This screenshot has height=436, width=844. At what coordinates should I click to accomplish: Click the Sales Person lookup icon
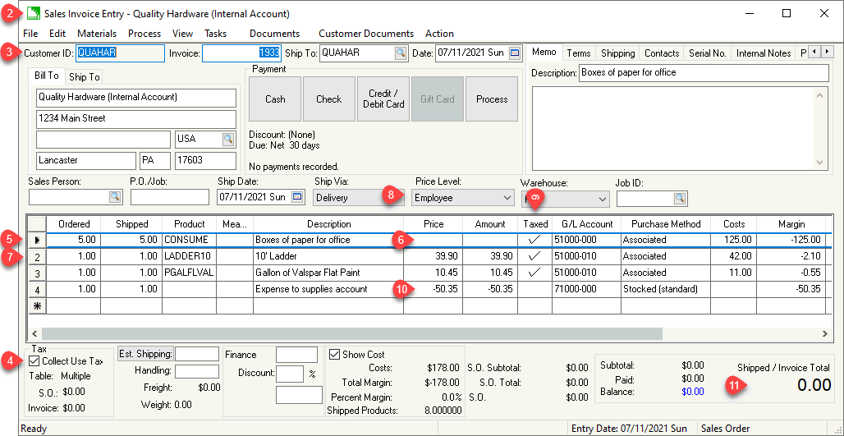pyautogui.click(x=115, y=197)
